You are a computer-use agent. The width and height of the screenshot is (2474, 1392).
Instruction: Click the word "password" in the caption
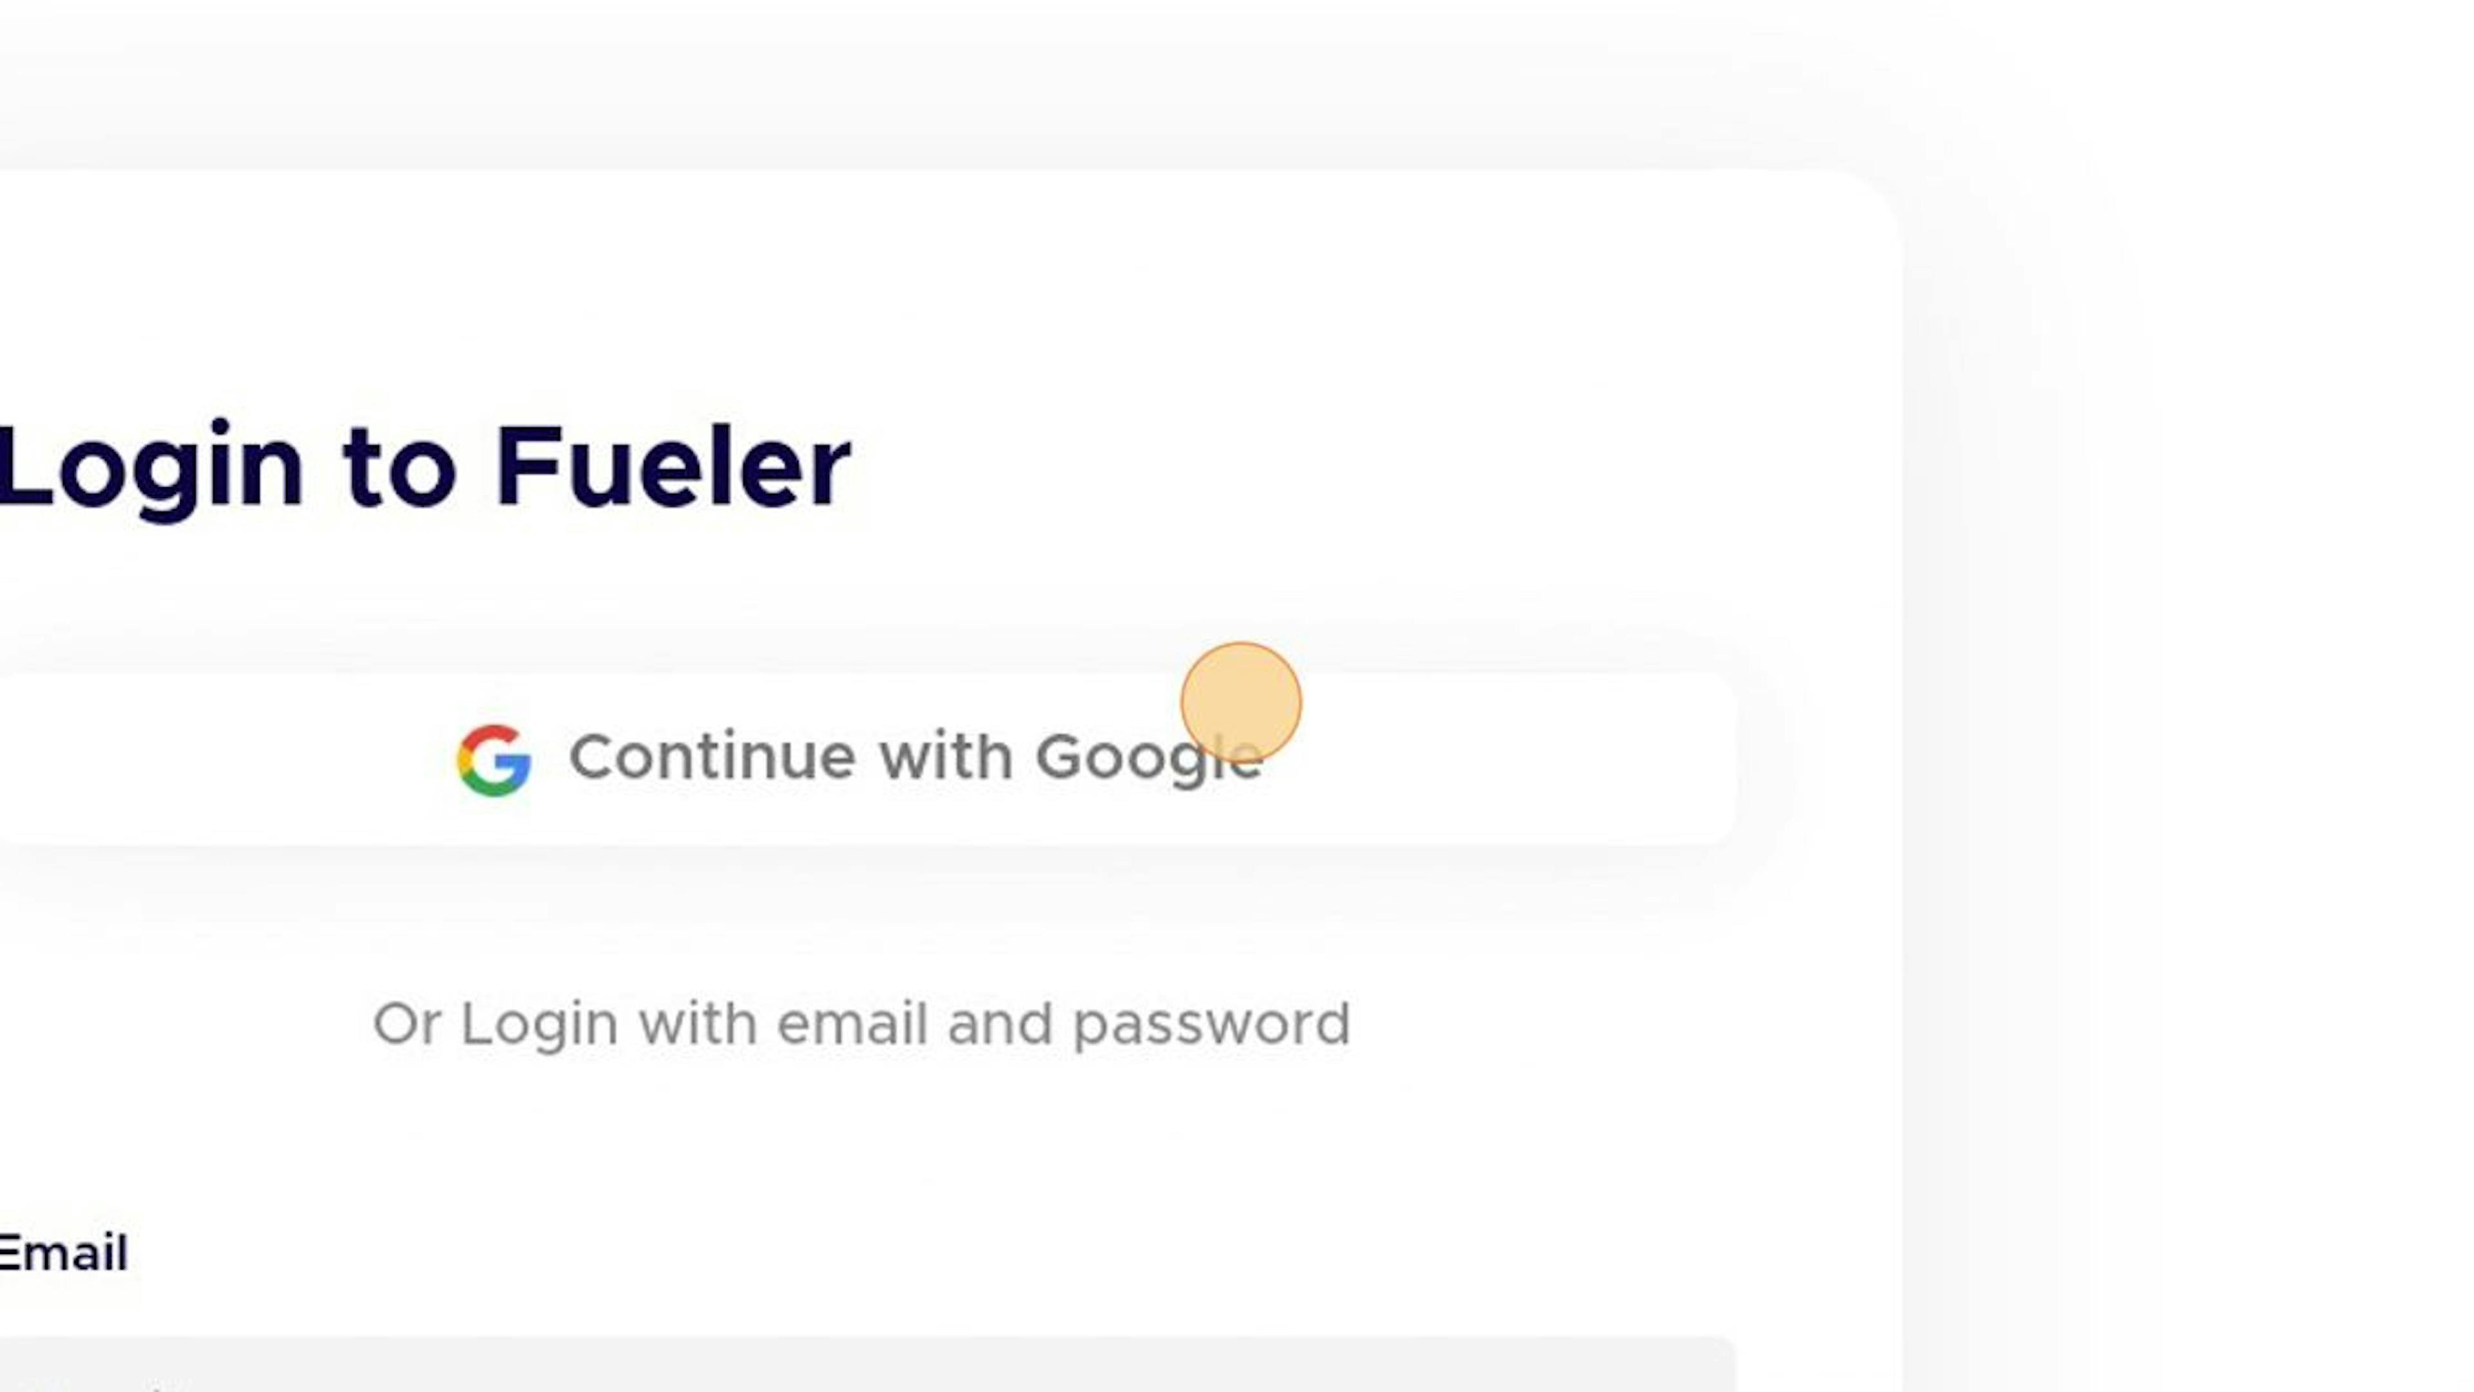click(x=1212, y=1026)
